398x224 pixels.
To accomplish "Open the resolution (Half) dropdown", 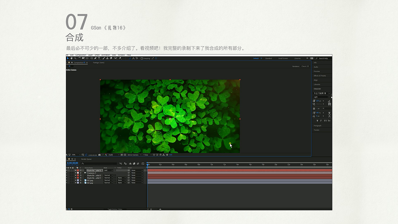I will point(113,155).
